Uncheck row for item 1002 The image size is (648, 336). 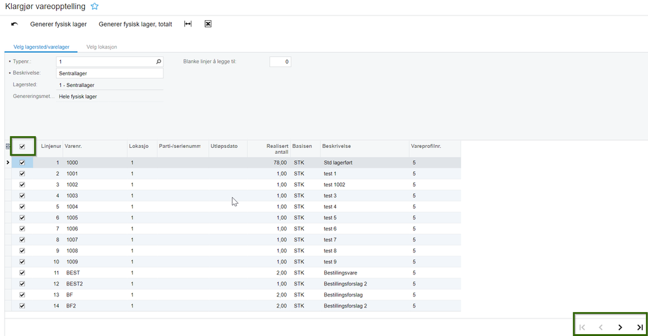point(22,185)
